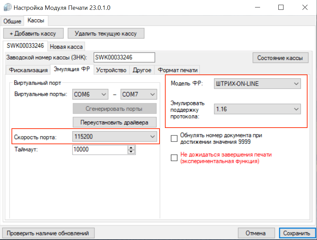Open the Формат печати tab
The height and width of the screenshot is (240, 317).
[x=177, y=70]
